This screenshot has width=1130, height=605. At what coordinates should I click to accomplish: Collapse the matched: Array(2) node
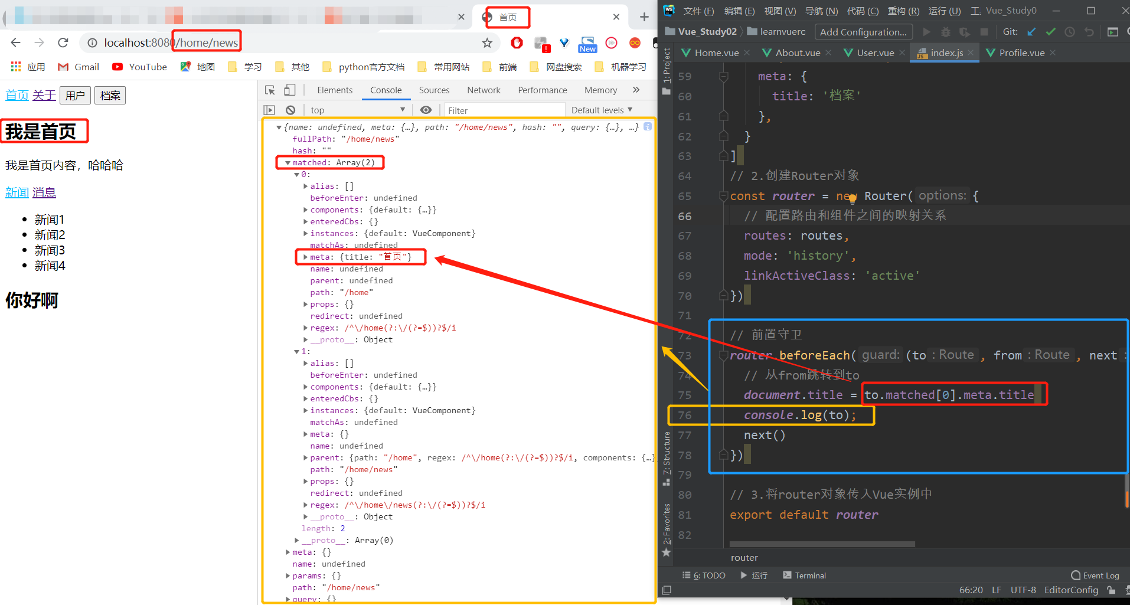(288, 163)
